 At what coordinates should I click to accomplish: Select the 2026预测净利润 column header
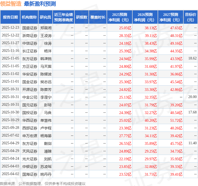145,17
